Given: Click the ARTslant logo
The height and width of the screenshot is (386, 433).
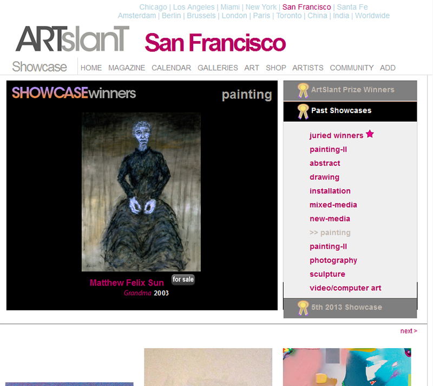Looking at the screenshot, I should coord(73,39).
